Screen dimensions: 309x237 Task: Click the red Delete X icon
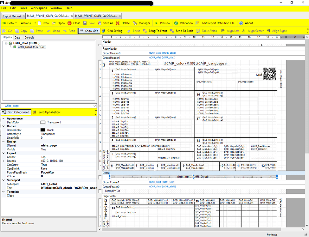pyautogui.click(x=118, y=23)
